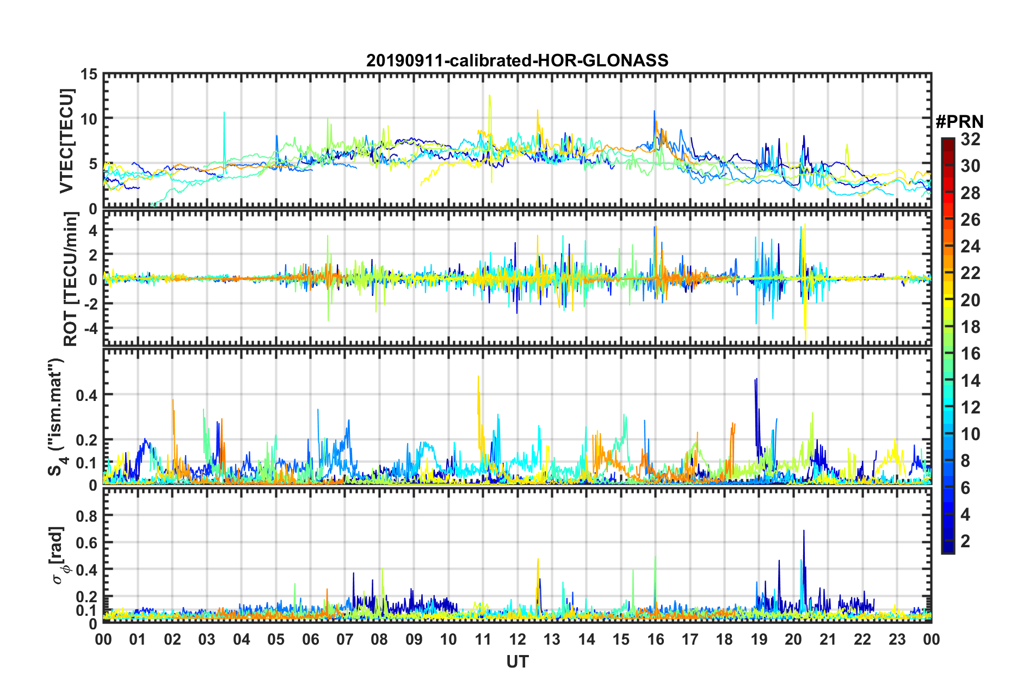Click x-axis hour tick label "09"

point(414,639)
